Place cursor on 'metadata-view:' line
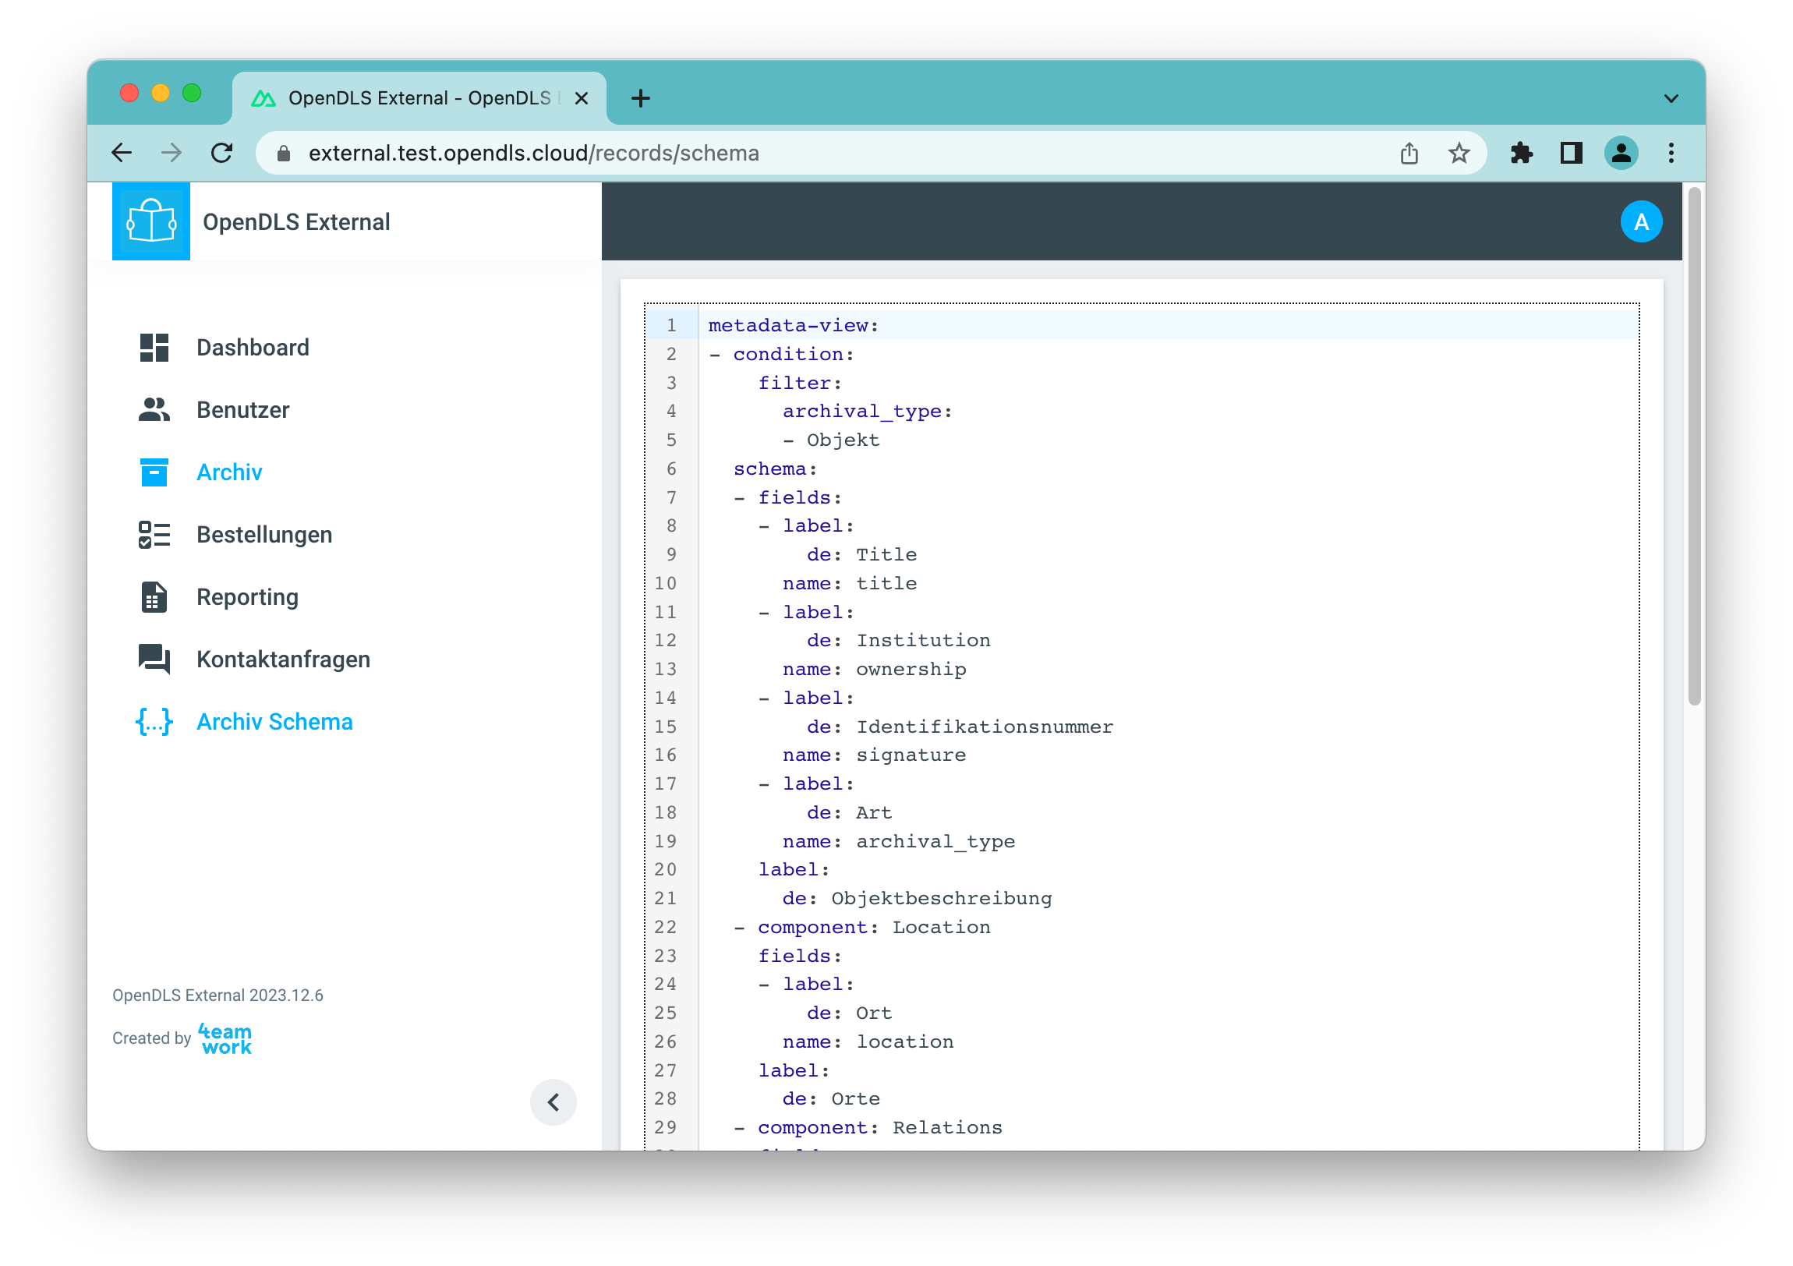1793x1266 pixels. pos(793,325)
